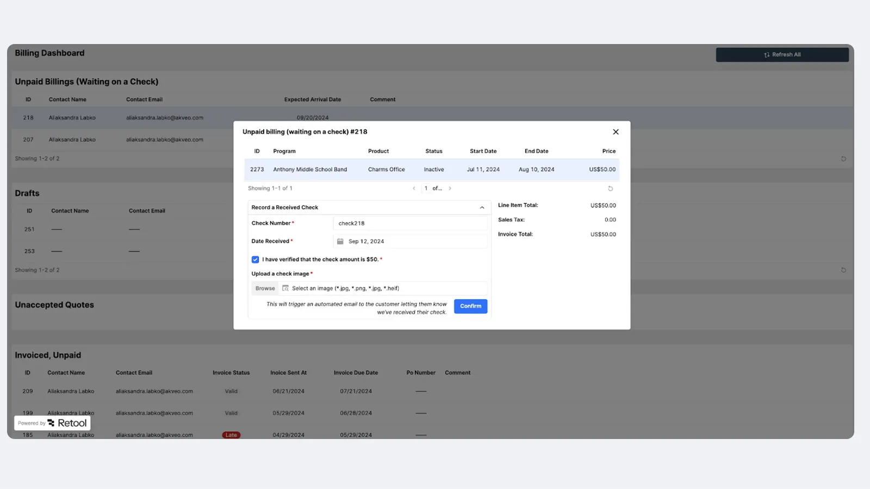Edit the Check Number field
The width and height of the screenshot is (870, 489).
(410, 223)
